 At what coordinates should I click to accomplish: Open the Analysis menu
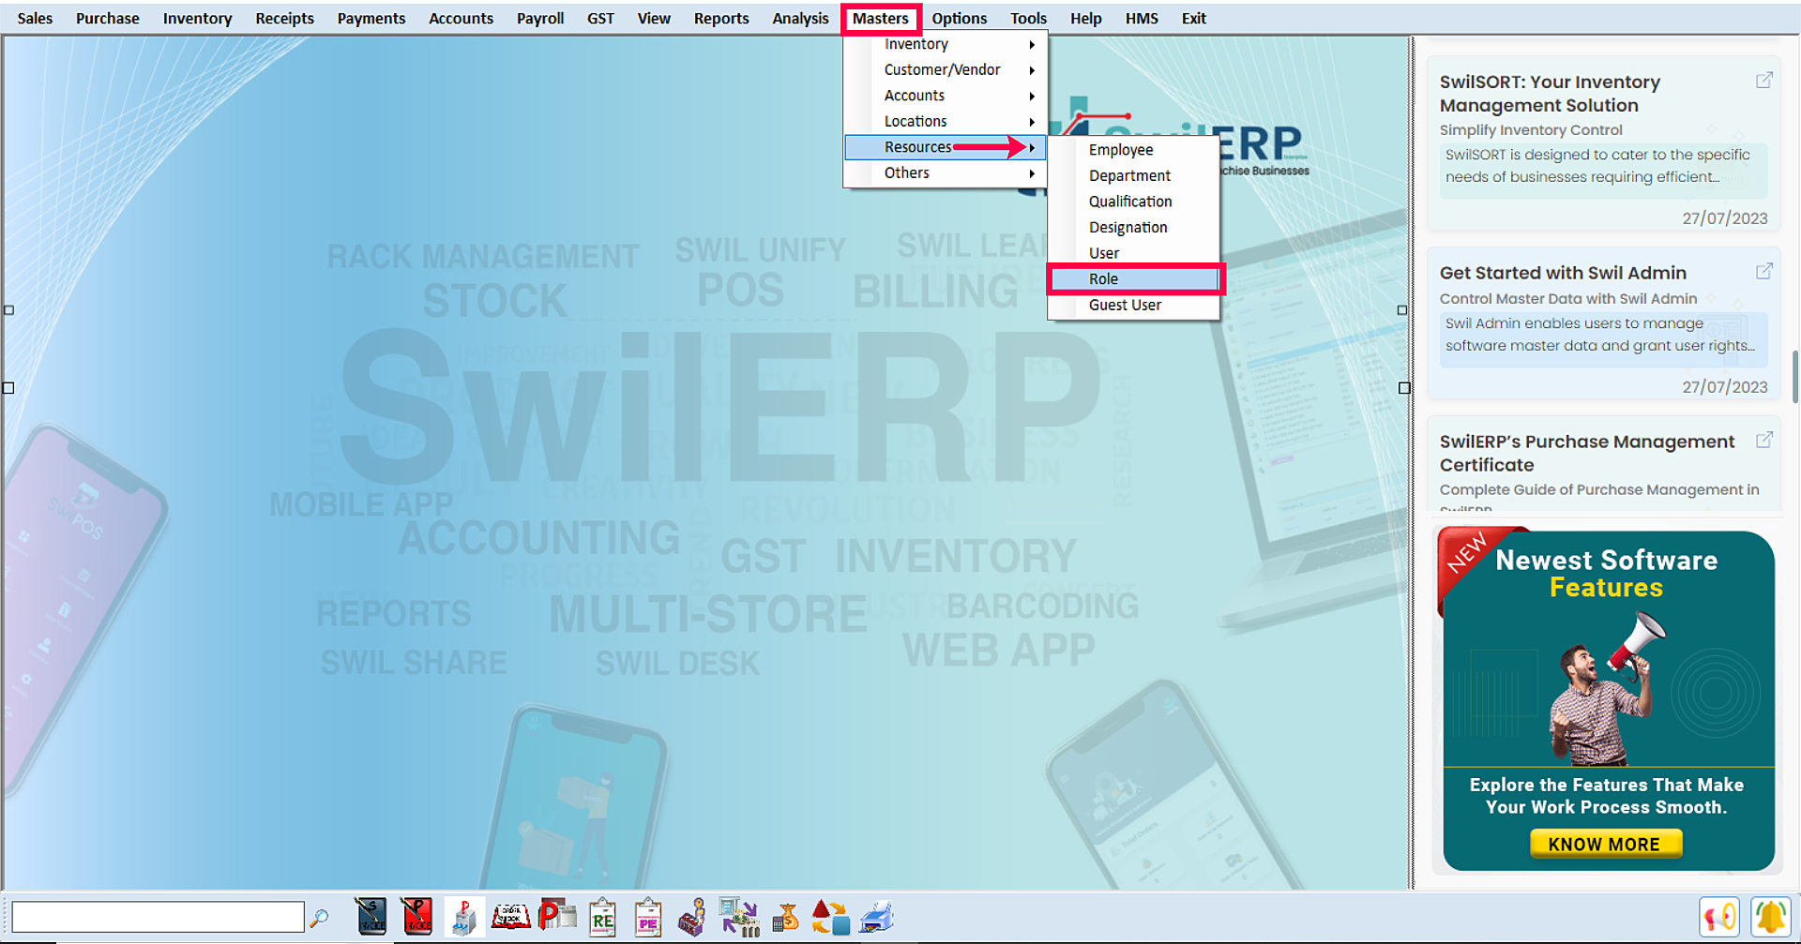pos(800,18)
